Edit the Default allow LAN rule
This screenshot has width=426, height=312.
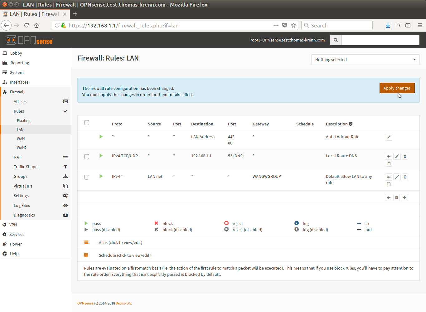[397, 177]
